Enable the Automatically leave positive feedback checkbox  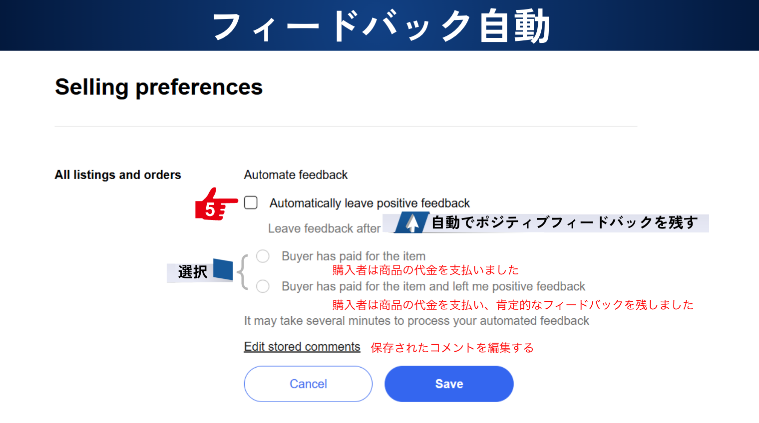click(x=251, y=203)
